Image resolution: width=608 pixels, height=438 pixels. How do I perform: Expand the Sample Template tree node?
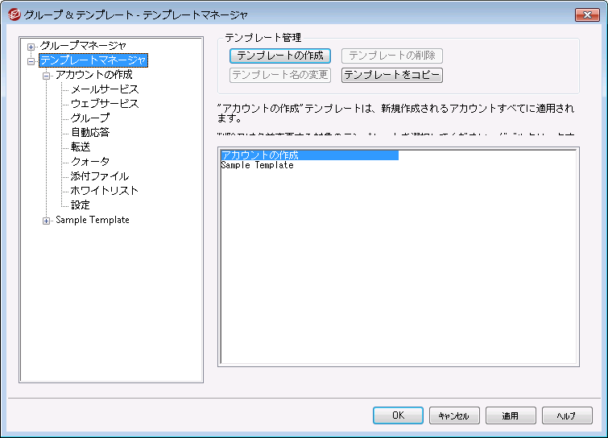pos(47,220)
